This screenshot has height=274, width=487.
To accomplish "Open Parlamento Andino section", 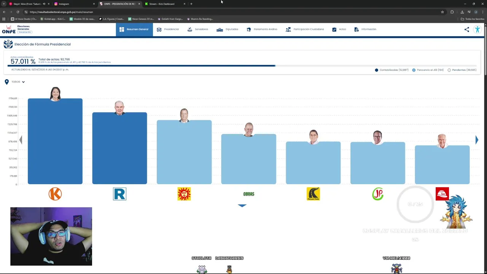I will (262, 29).
